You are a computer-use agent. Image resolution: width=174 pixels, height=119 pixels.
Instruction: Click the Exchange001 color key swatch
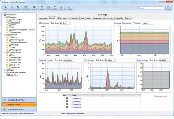67,98
